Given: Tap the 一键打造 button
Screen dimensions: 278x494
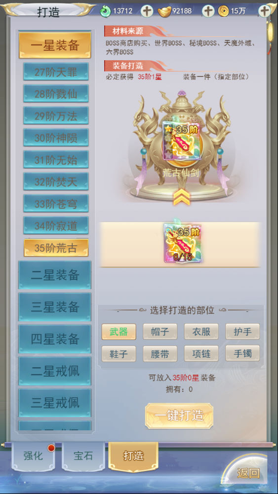Looking at the screenshot, I should click(179, 416).
